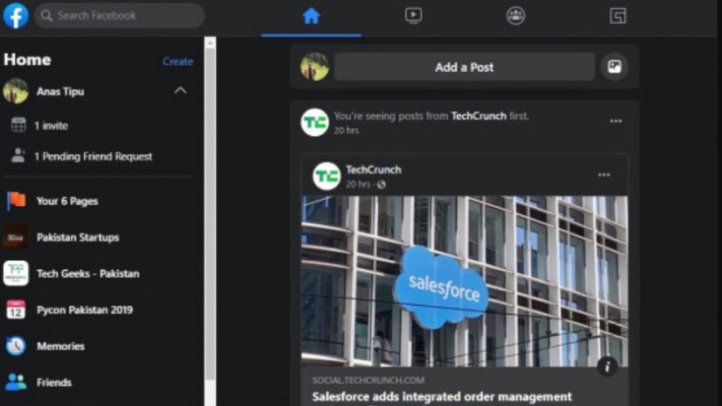Image resolution: width=722 pixels, height=406 pixels.
Task: Collapse the Anas Tipu section chevron
Action: click(180, 91)
